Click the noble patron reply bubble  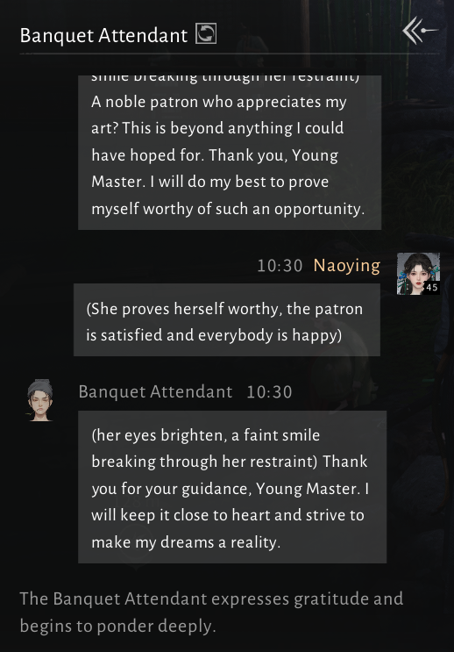(230, 152)
